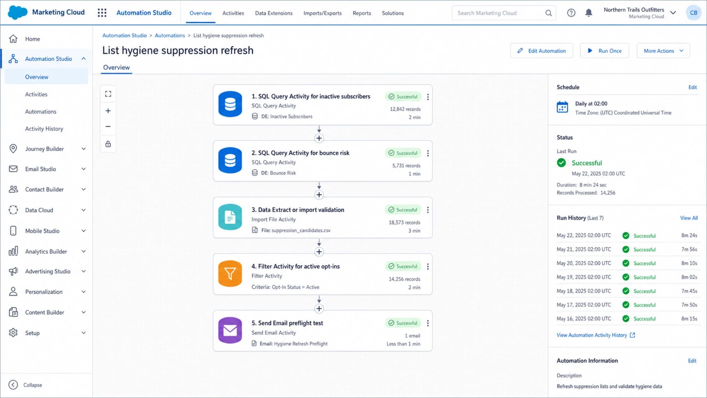
Task: Add activity after Data Extract step
Action: pyautogui.click(x=319, y=252)
